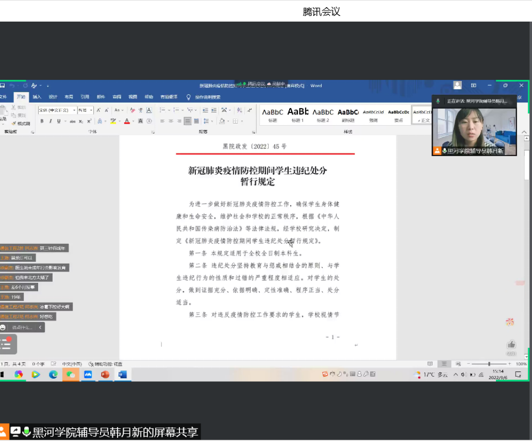Screen dimensions: 532x441
Task: Click the thumbs-up reaction icon
Action: pyautogui.click(x=511, y=345)
